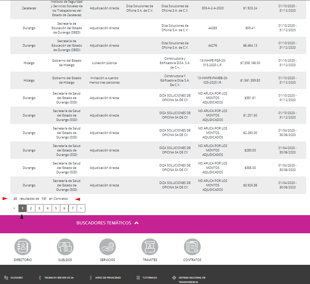Click the Aviso de Privacidad pin icon
310x284 pixels.
point(91,277)
